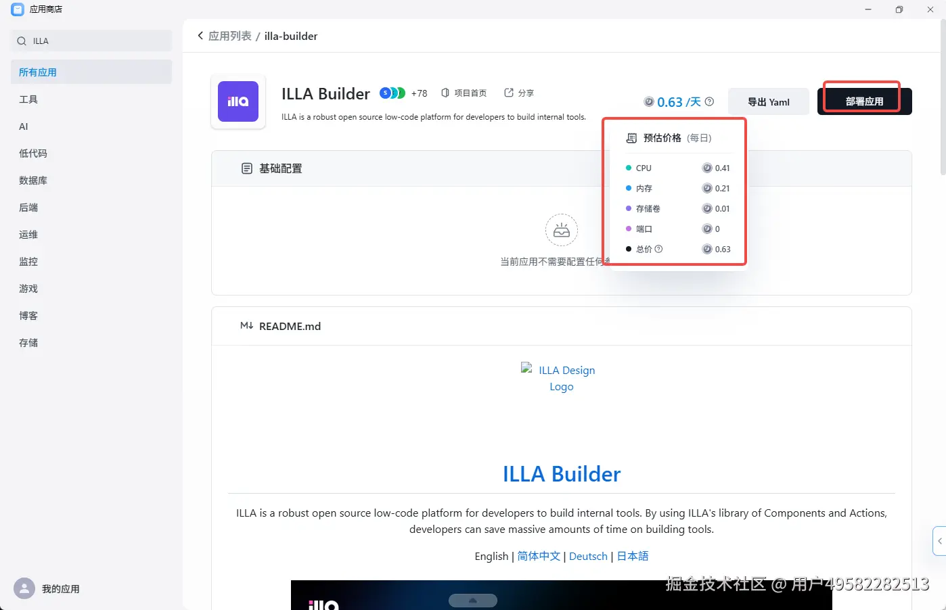Click the 分享 label
946x610 pixels.
point(526,93)
